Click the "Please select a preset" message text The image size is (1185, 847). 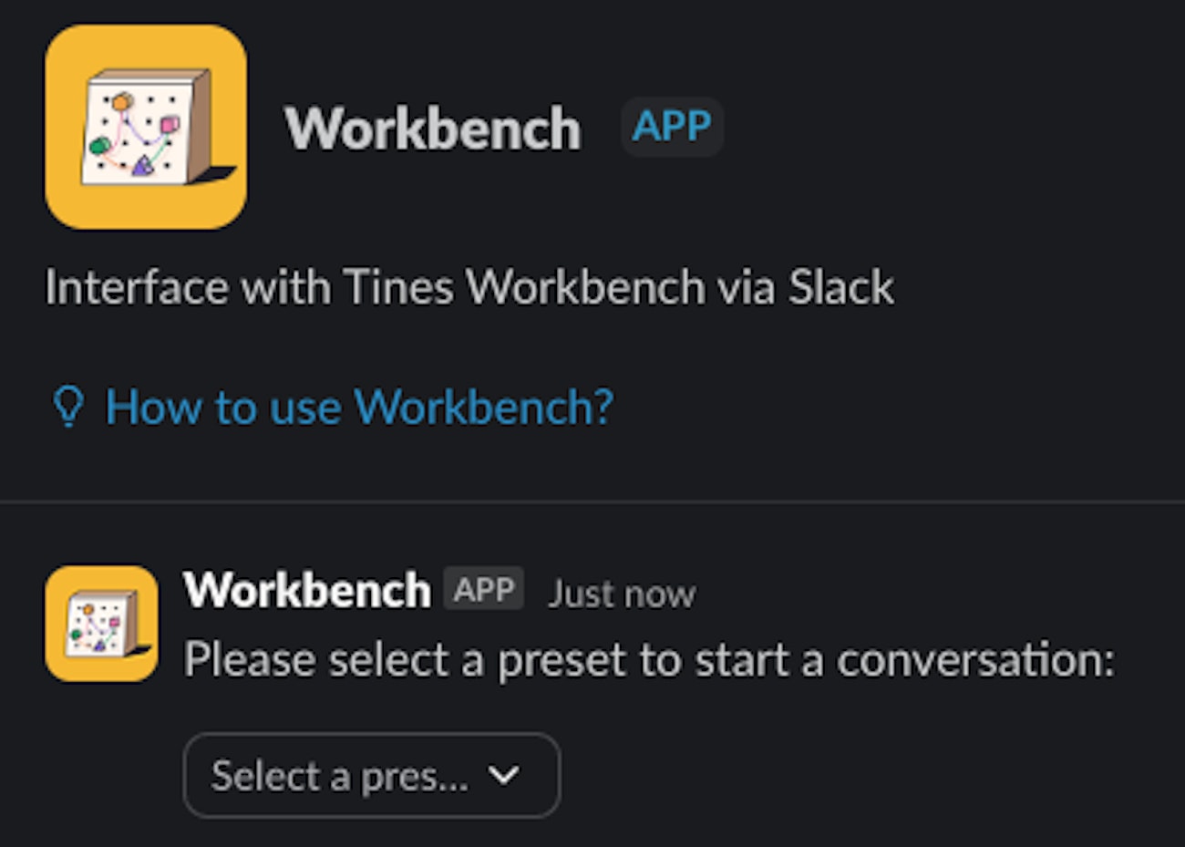pyautogui.click(x=648, y=659)
